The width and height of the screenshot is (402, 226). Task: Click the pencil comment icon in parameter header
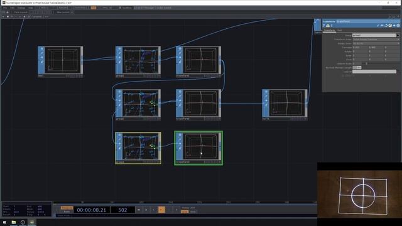[x=378, y=25]
